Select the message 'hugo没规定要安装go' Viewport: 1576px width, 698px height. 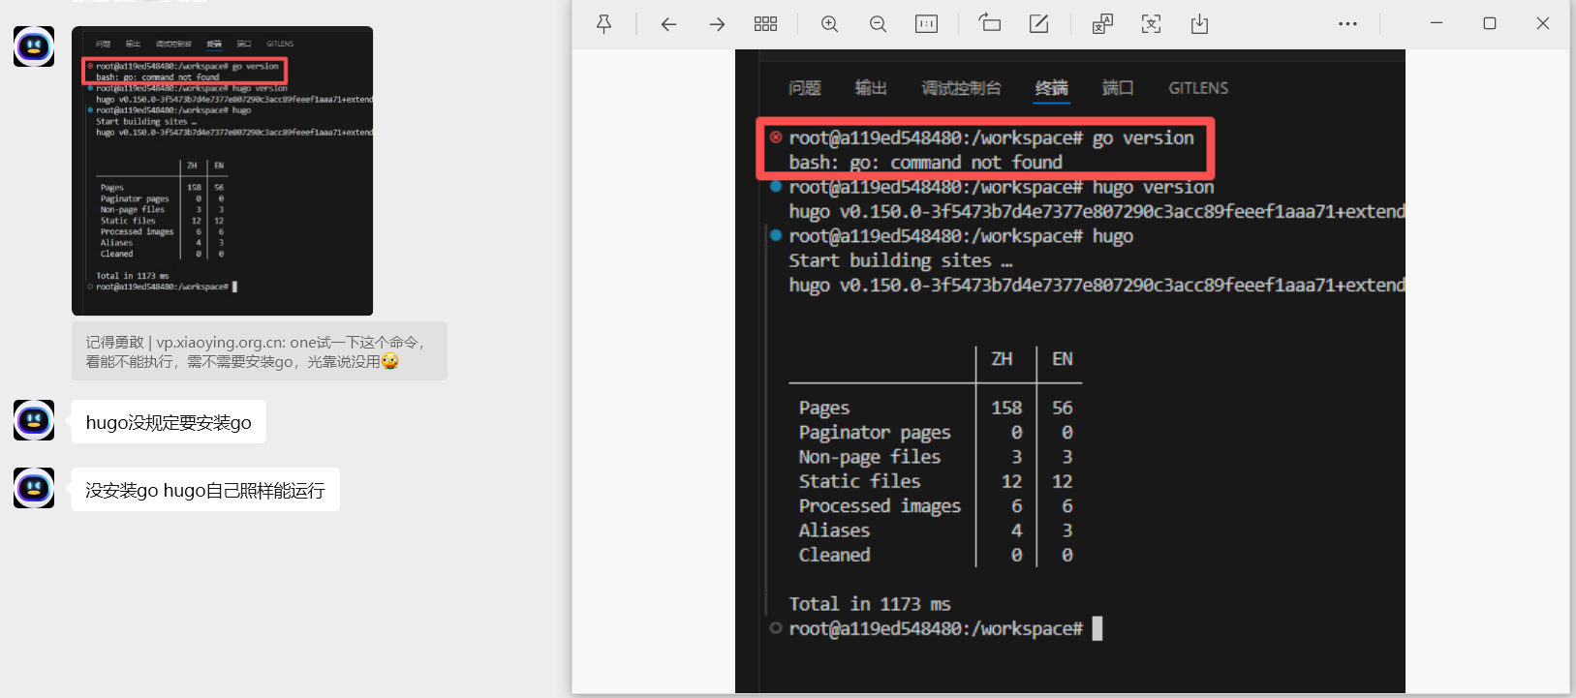(169, 422)
